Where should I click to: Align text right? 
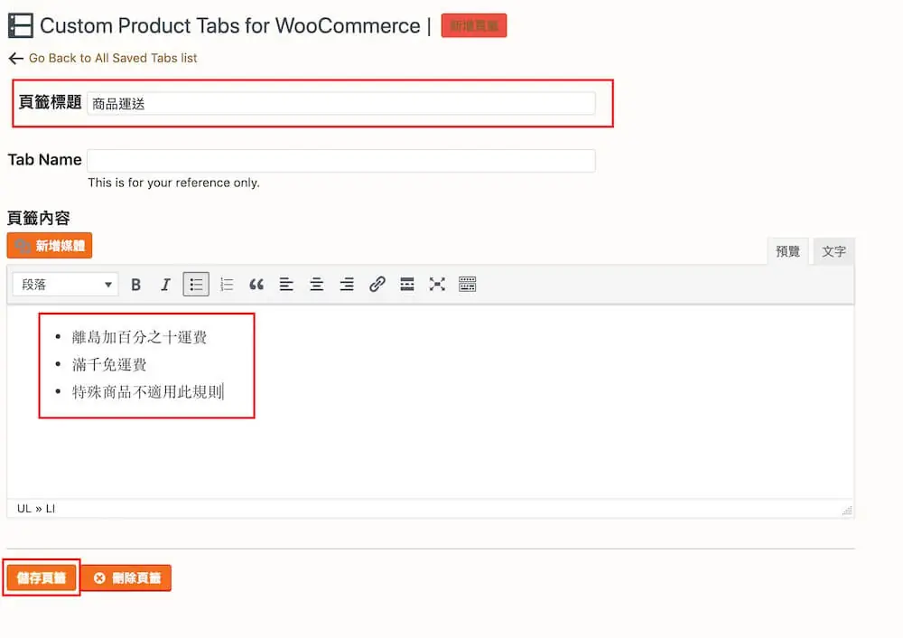point(347,285)
